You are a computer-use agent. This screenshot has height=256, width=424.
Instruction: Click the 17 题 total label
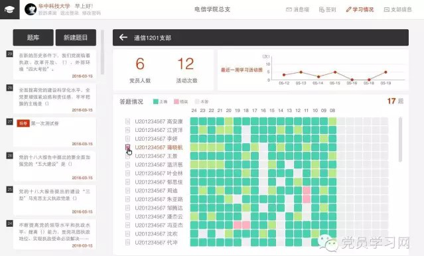(395, 101)
